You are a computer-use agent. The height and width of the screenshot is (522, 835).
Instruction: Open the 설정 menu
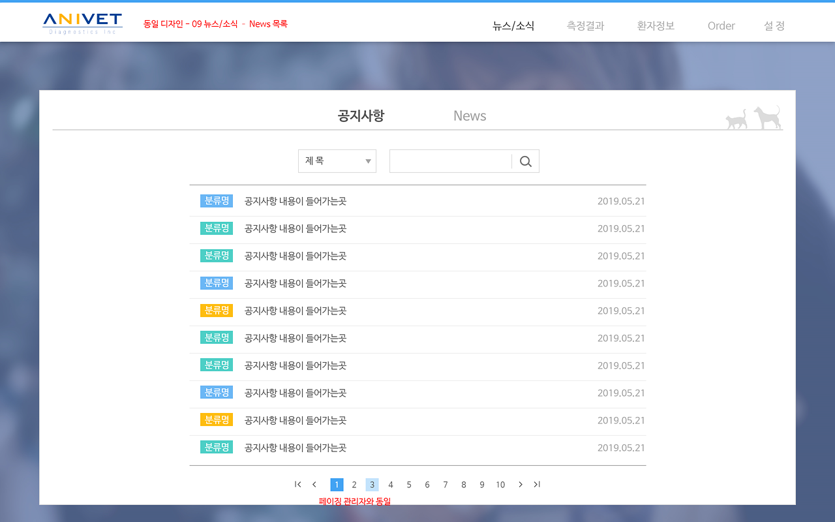click(x=774, y=26)
